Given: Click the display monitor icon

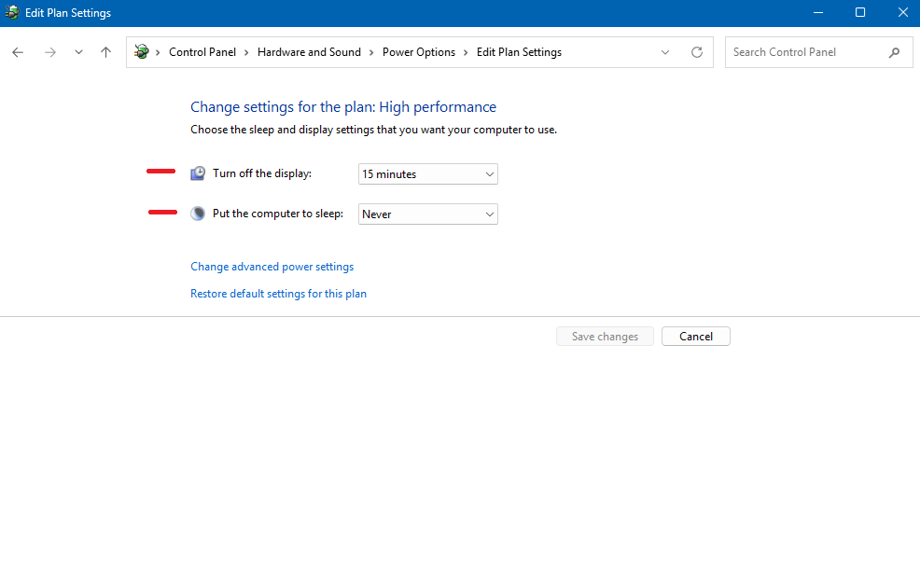Looking at the screenshot, I should [x=197, y=173].
